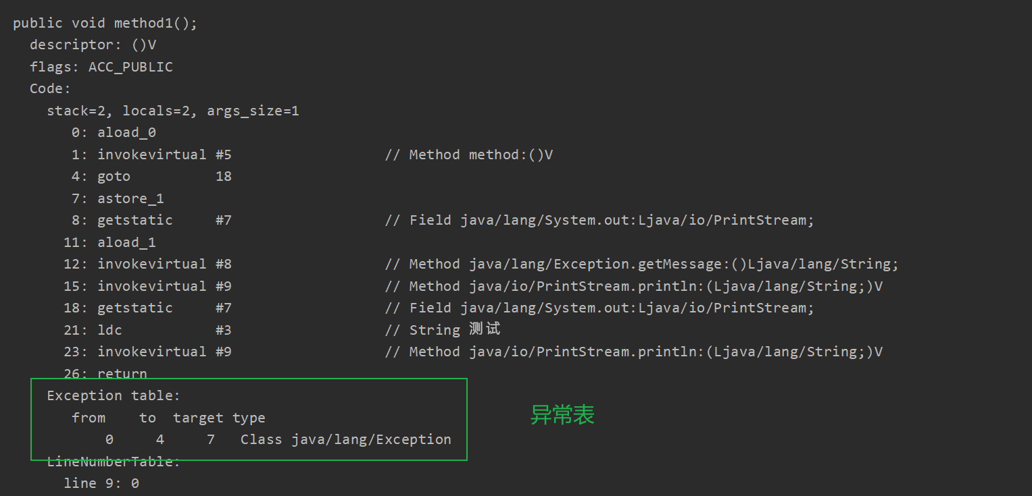Click 'Class java/lang/Exception' type entry
Image resolution: width=1032 pixels, height=496 pixels.
345,439
